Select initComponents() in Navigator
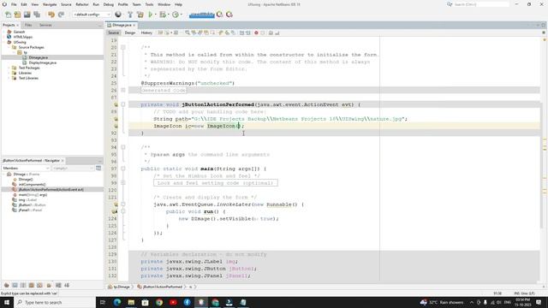The width and height of the screenshot is (548, 308). pyautogui.click(x=32, y=184)
